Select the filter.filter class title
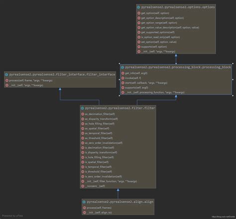The height and width of the screenshot is (219, 236). [120, 108]
